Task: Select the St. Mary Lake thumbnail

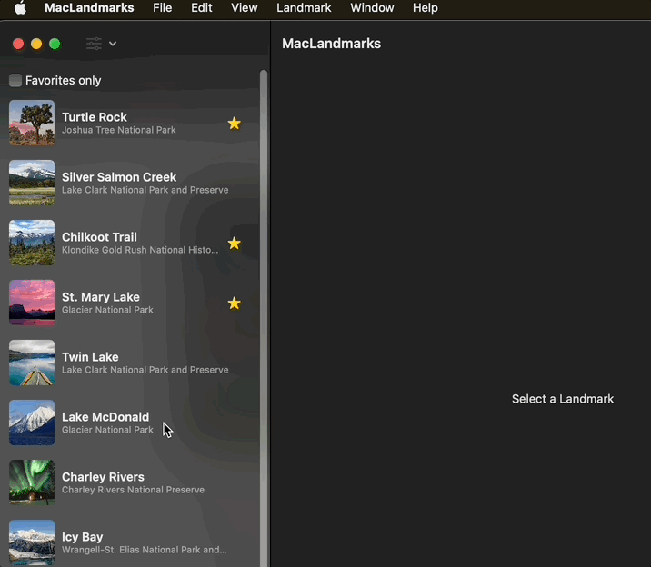Action: (x=32, y=303)
